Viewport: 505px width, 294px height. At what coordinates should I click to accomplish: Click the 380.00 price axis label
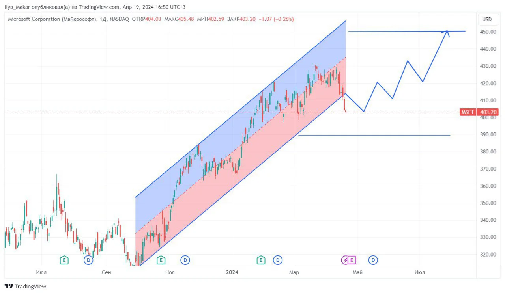point(488,152)
